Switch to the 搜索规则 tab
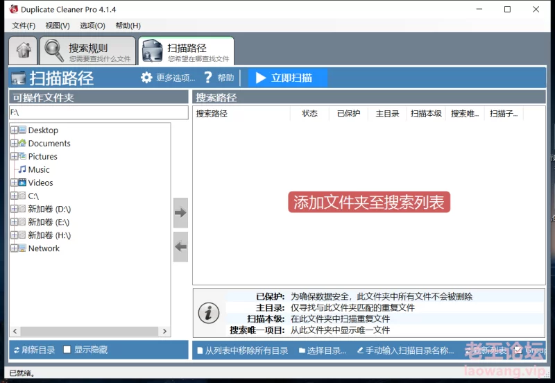This screenshot has width=555, height=383. [87, 51]
